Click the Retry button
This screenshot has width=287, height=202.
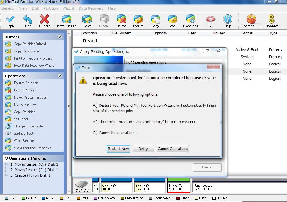143,149
